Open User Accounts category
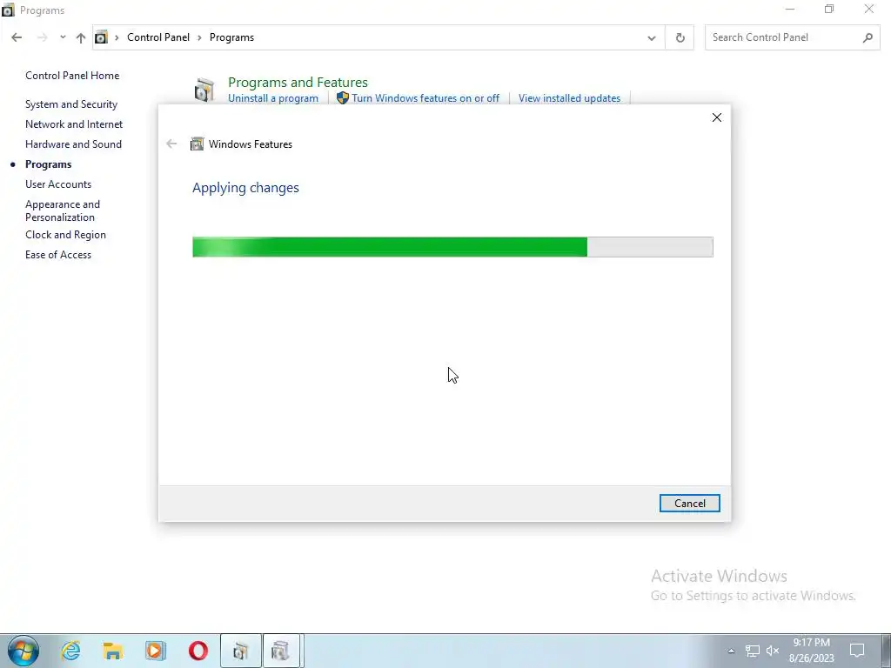 coord(58,184)
